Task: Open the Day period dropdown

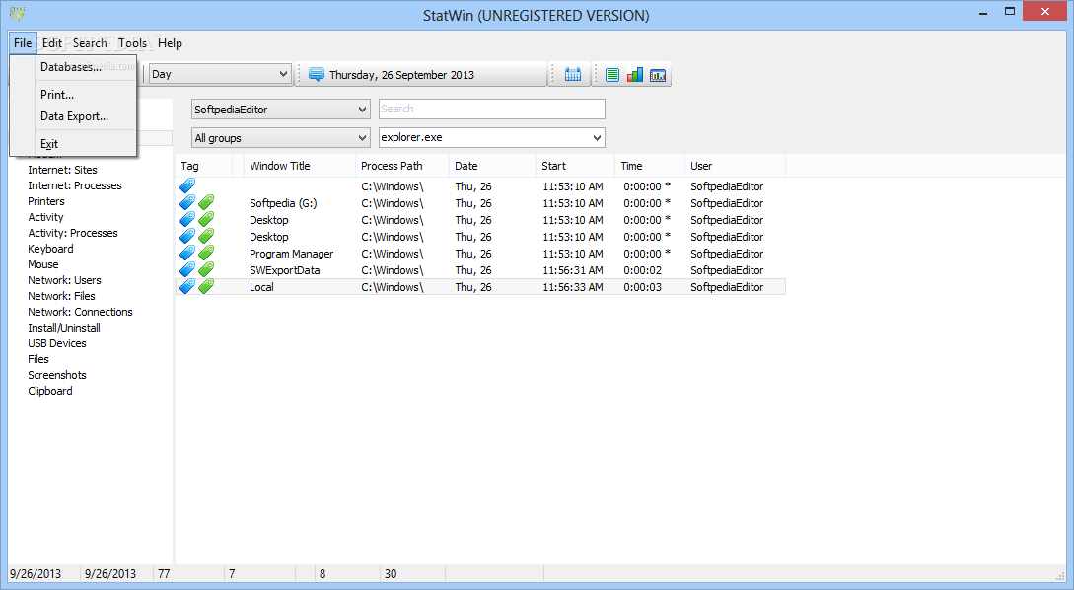Action: coord(221,74)
